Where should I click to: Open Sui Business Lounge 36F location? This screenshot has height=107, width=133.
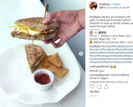click(114, 7)
